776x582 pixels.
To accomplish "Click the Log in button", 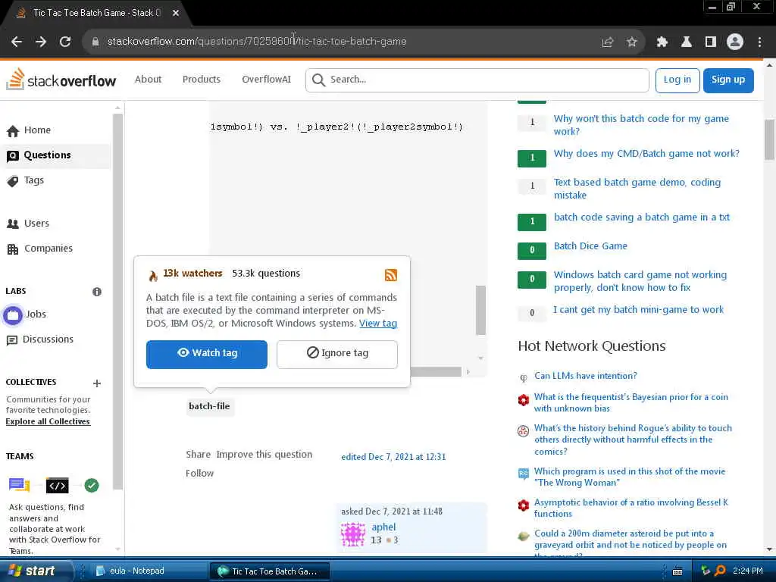I will tap(677, 80).
